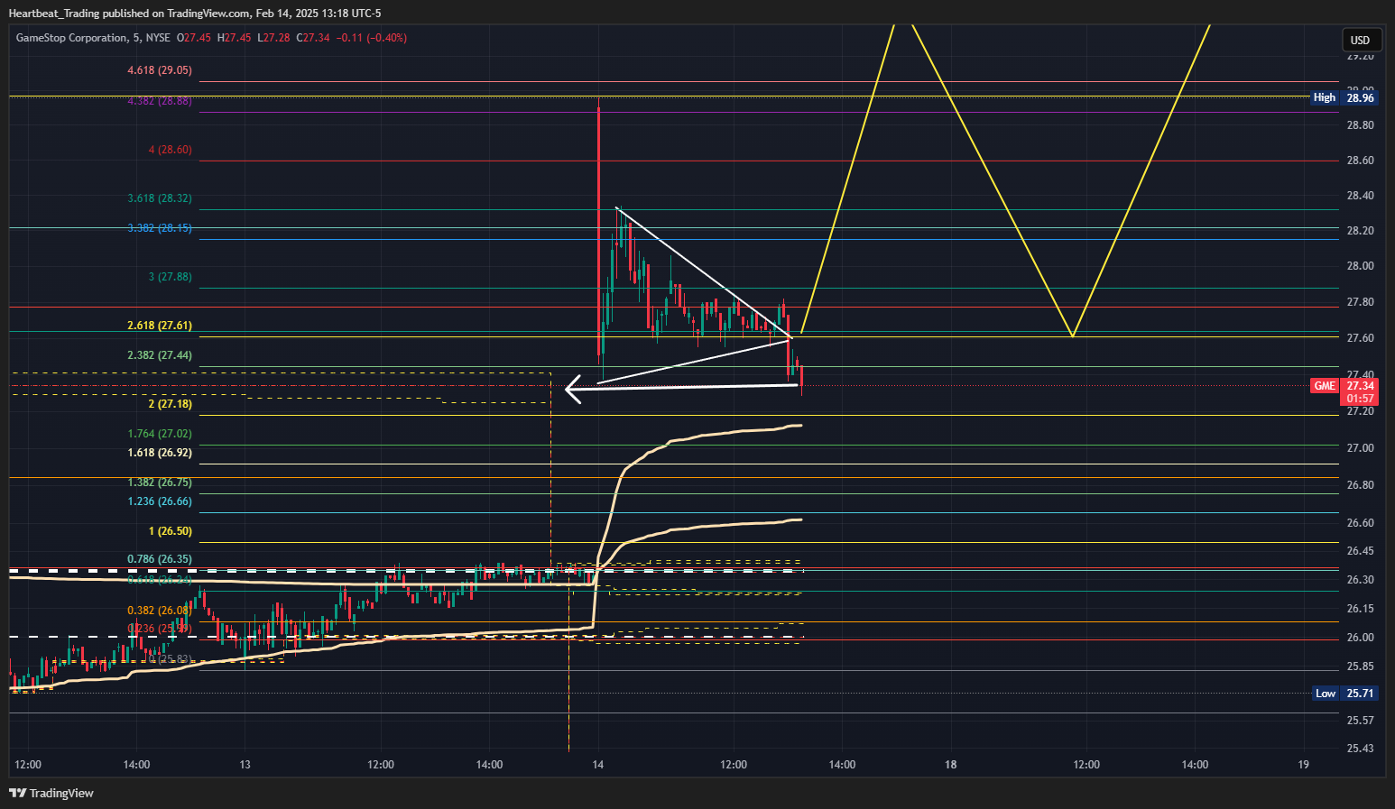This screenshot has height=809, width=1395.
Task: Select the 4.382 (28.88) Fibonacci label
Action: (160, 101)
